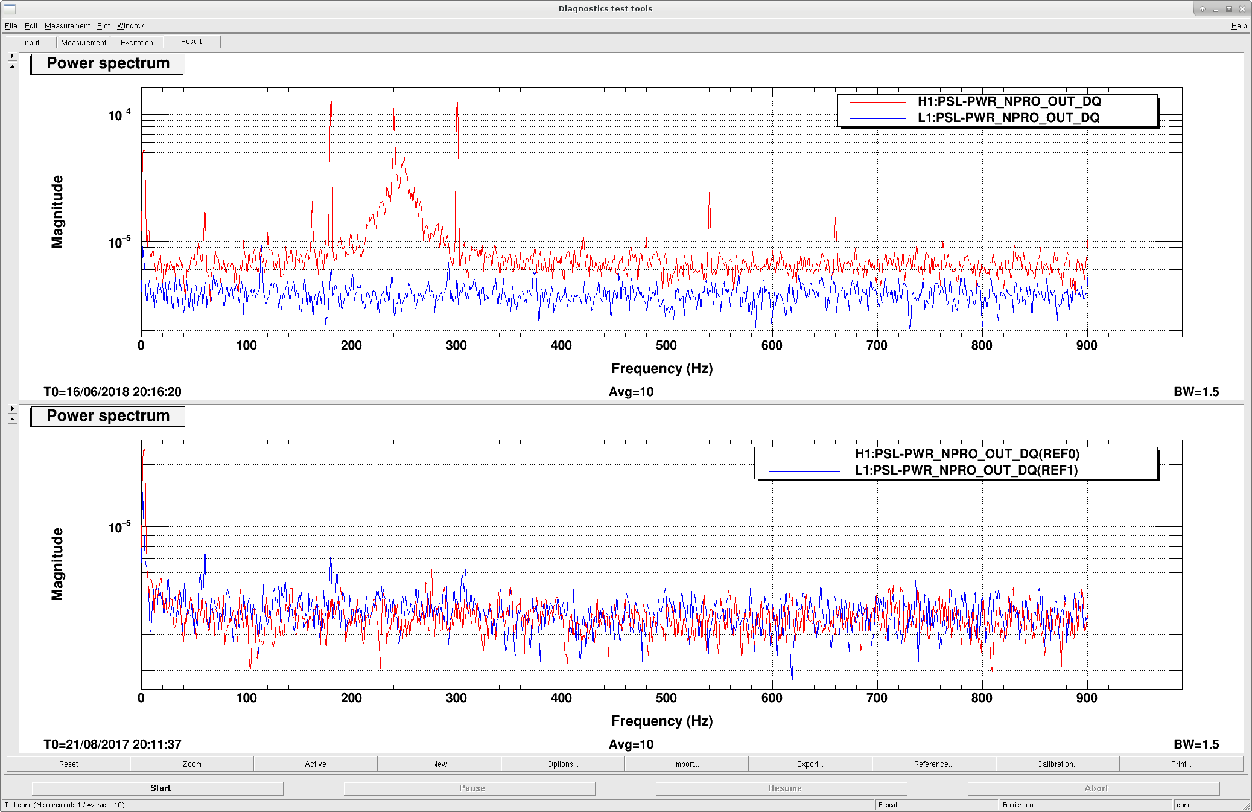Click the bottom plot's up-arrow panel icon

[12, 419]
